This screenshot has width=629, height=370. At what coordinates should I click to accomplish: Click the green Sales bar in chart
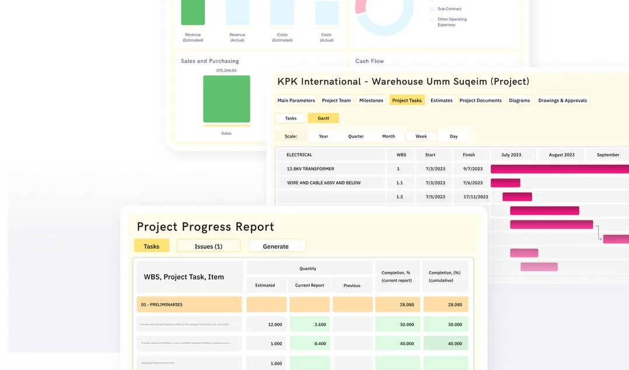click(x=226, y=99)
